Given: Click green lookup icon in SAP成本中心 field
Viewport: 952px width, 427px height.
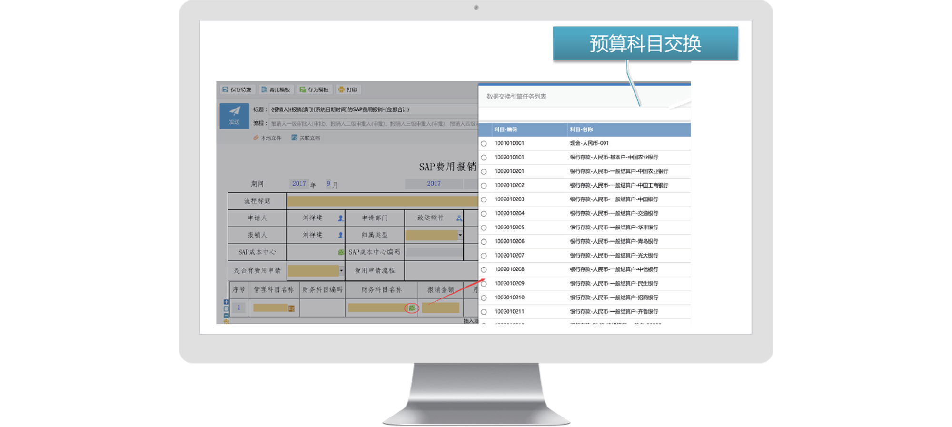Looking at the screenshot, I should (341, 252).
